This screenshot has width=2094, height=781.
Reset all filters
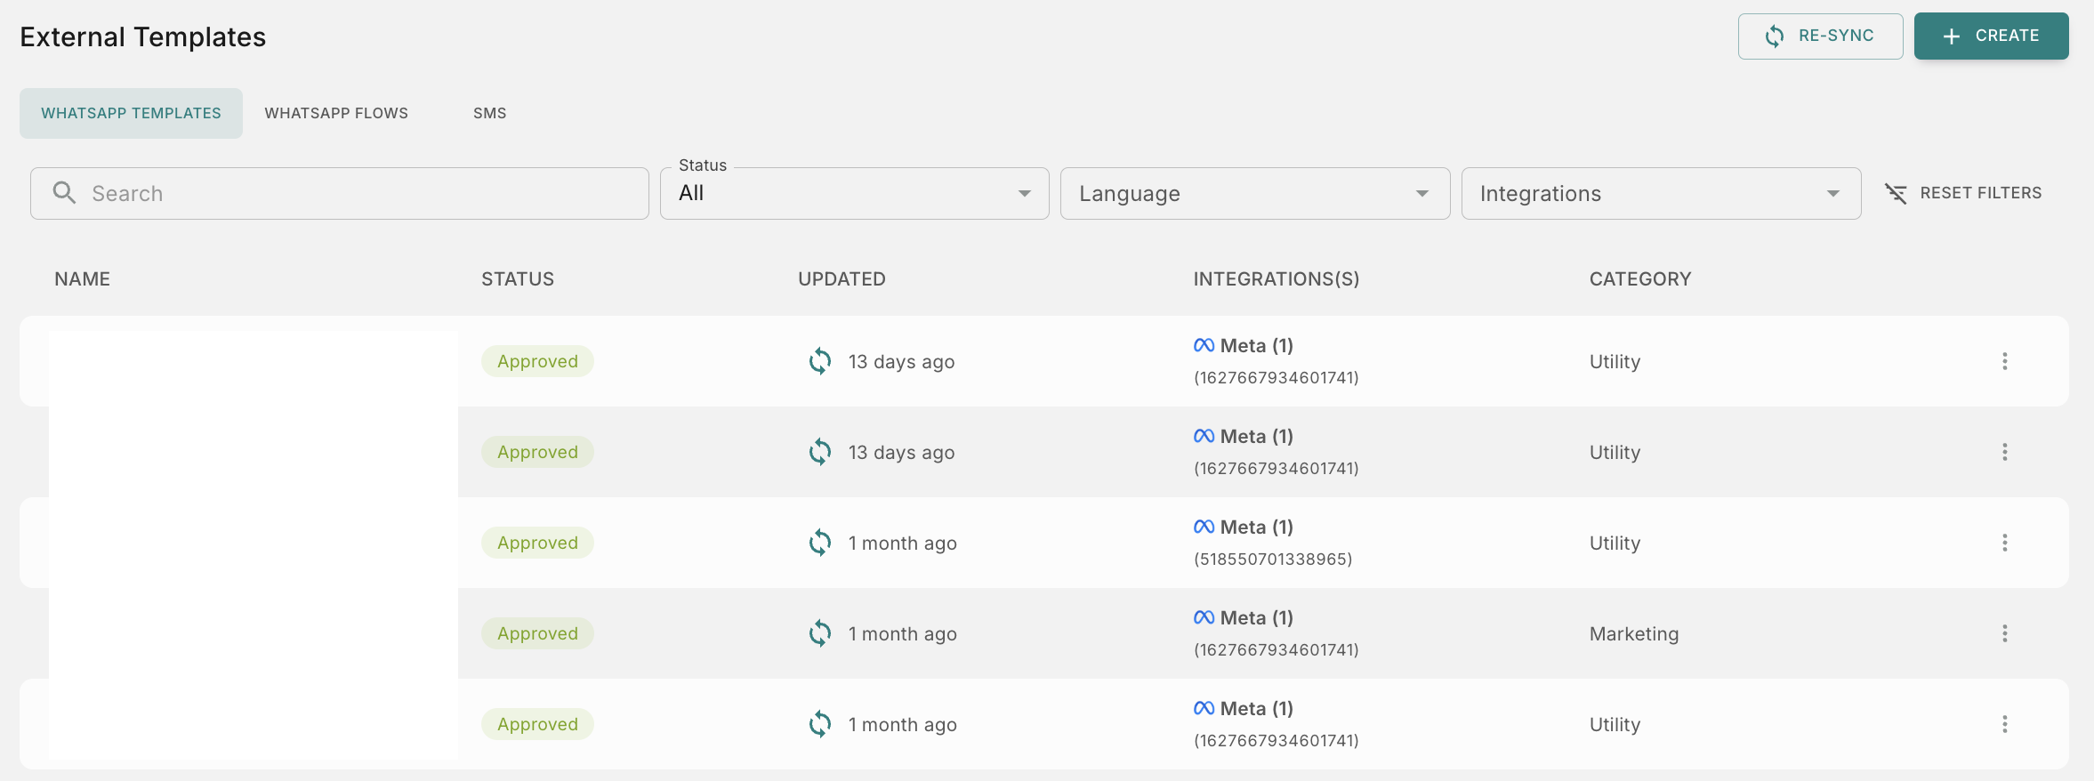point(1963,193)
